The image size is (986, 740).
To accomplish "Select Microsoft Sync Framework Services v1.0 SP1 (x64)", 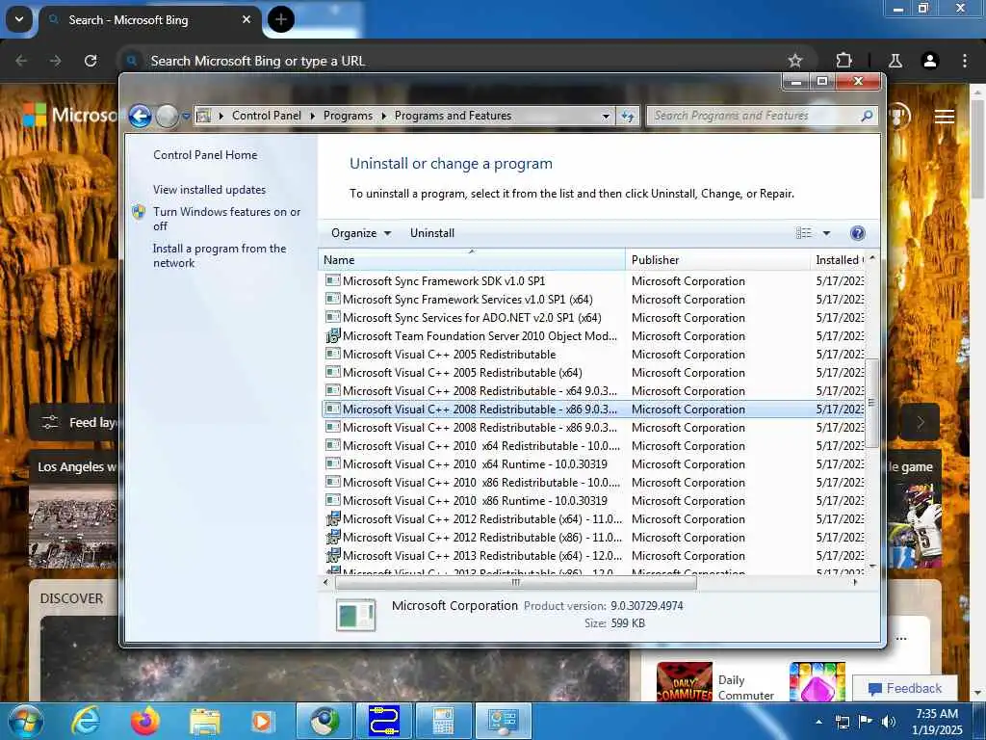I will tap(592, 300).
